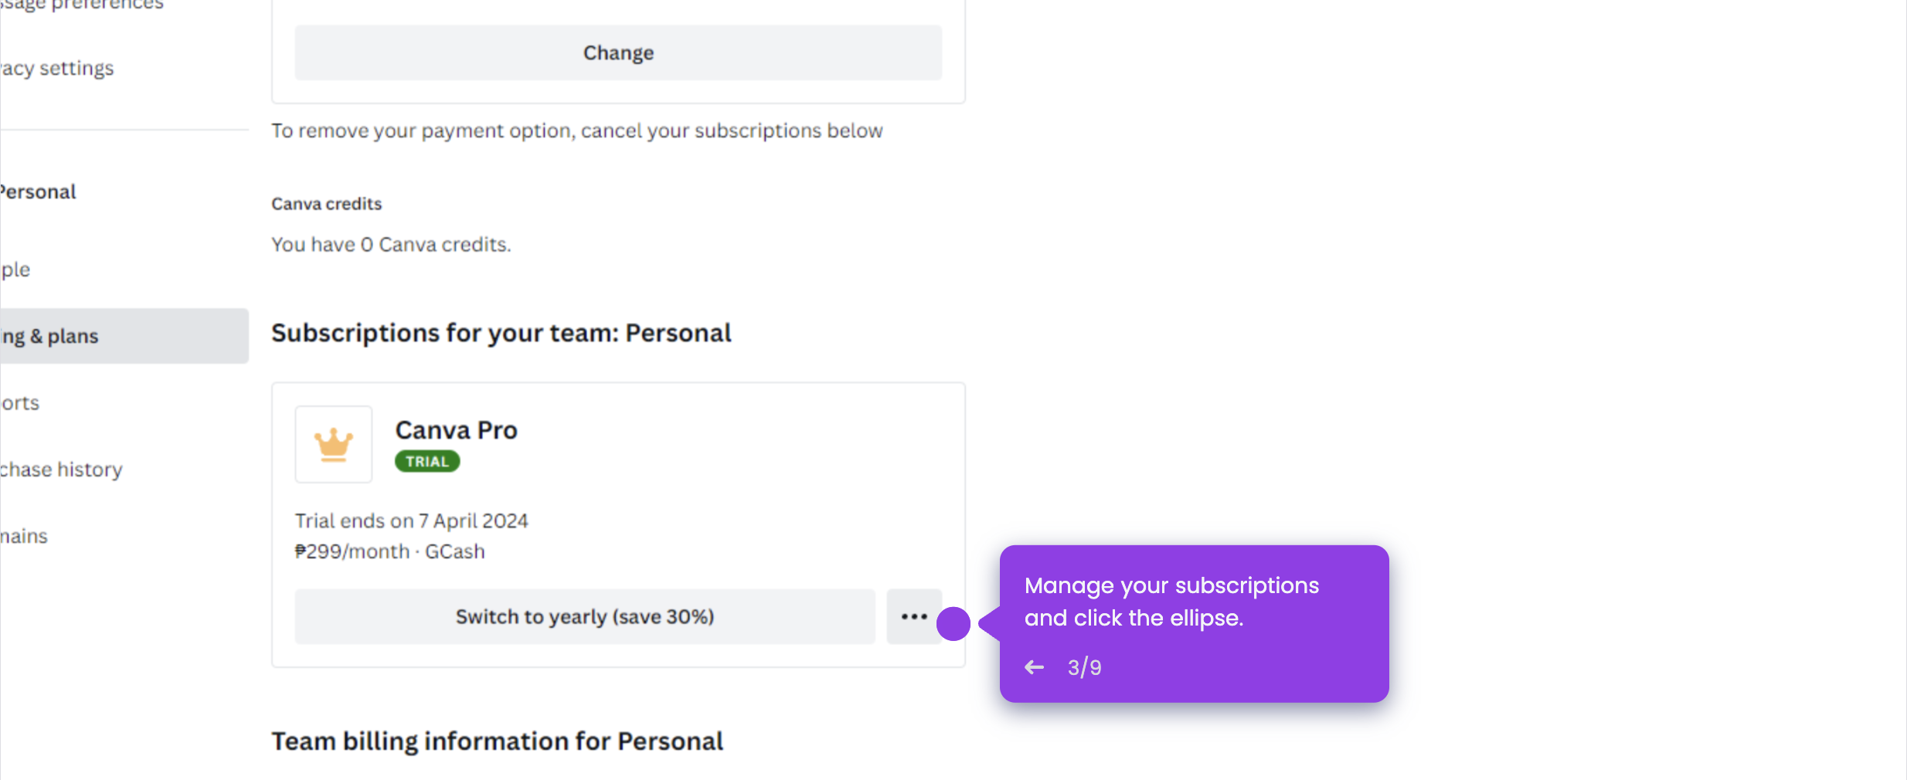The image size is (1907, 780).
Task: Open Purchase history in the sidebar
Action: tap(60, 469)
